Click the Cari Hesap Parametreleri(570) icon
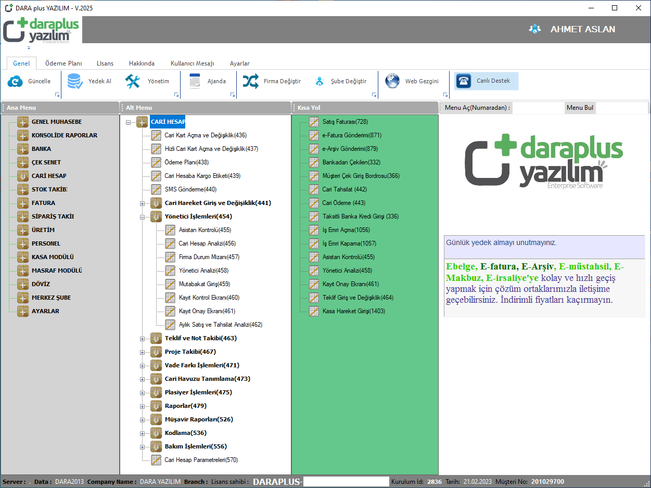 (x=156, y=460)
